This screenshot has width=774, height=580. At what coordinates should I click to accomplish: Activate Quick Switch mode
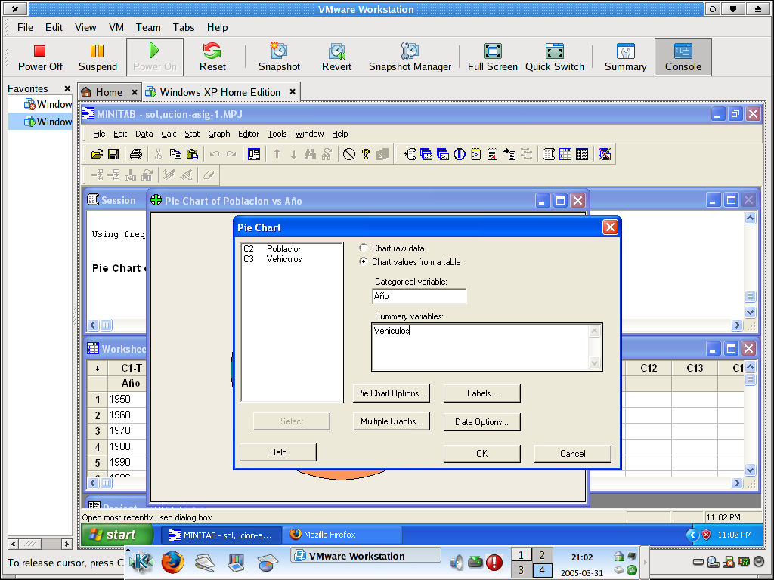tap(554, 57)
